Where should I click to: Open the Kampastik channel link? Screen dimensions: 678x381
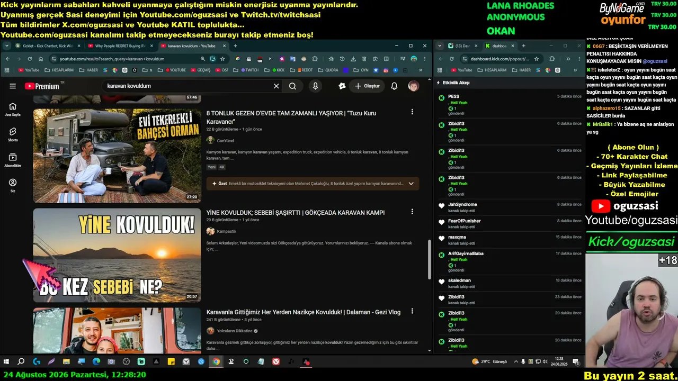coord(227,231)
